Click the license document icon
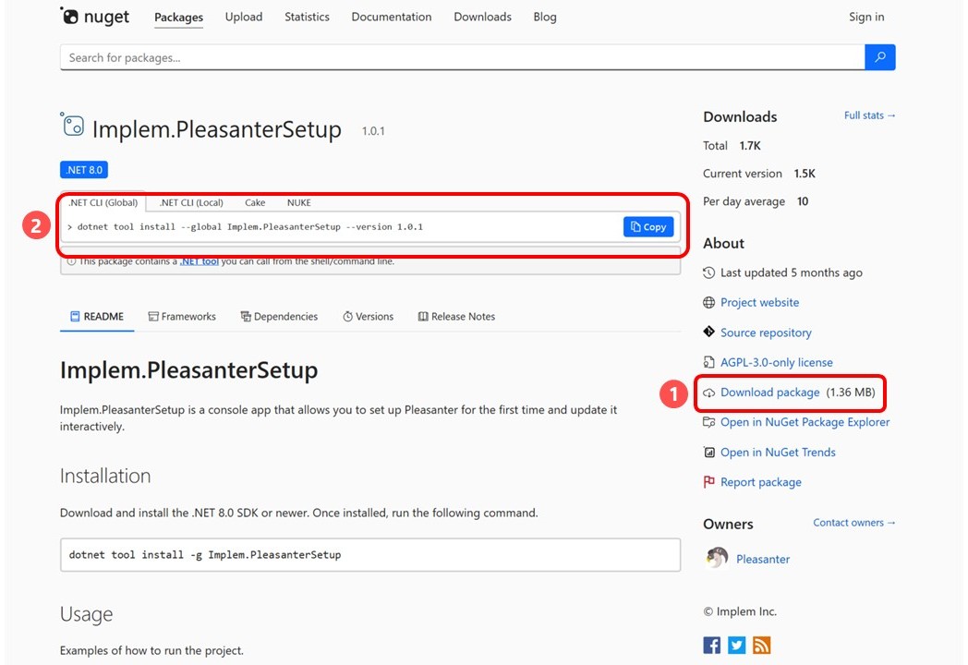The image size is (968, 665). click(708, 362)
